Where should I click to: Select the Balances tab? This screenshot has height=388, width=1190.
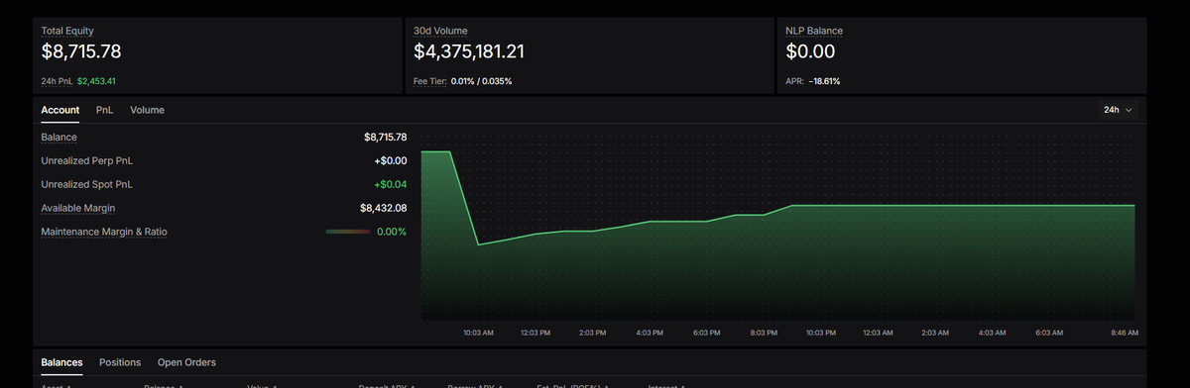(61, 362)
